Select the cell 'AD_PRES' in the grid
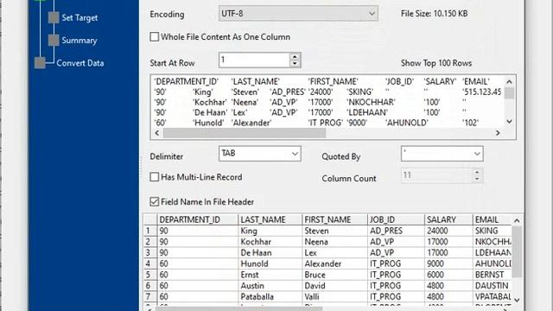Image resolution: width=553 pixels, height=311 pixels. [396, 231]
